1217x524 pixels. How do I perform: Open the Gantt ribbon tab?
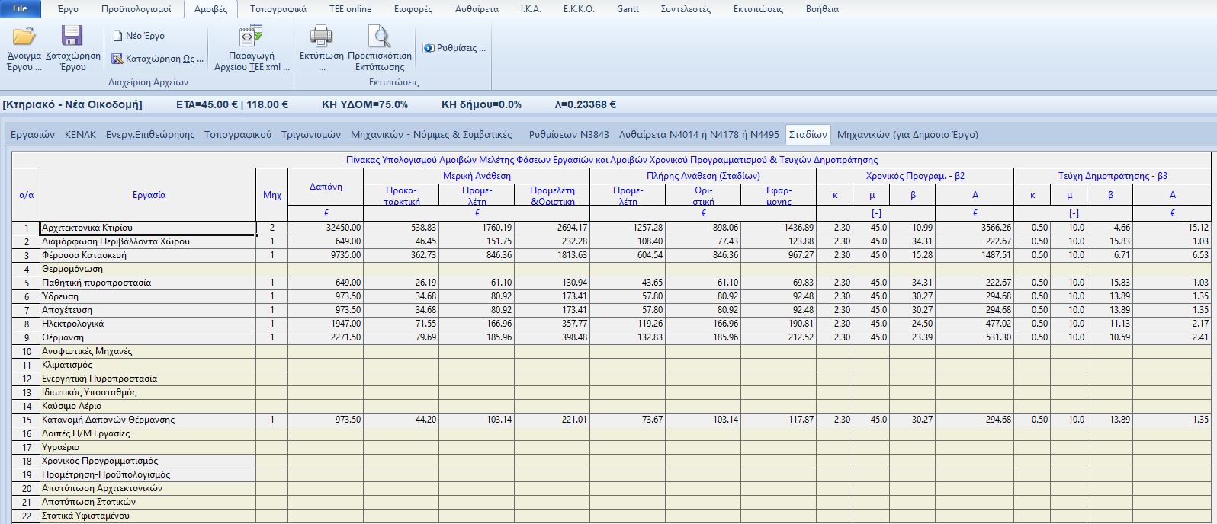[628, 9]
